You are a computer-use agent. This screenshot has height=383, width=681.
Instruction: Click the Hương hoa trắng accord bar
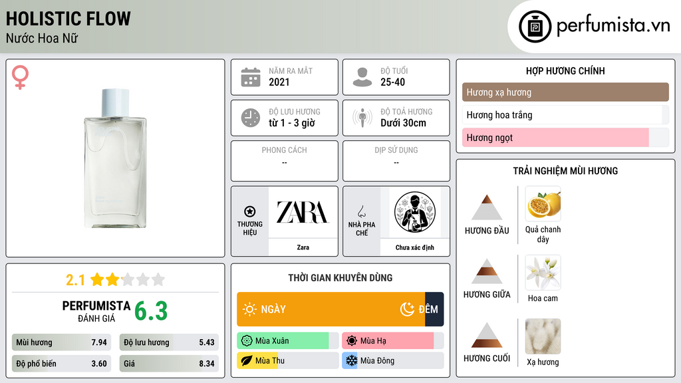point(565,115)
